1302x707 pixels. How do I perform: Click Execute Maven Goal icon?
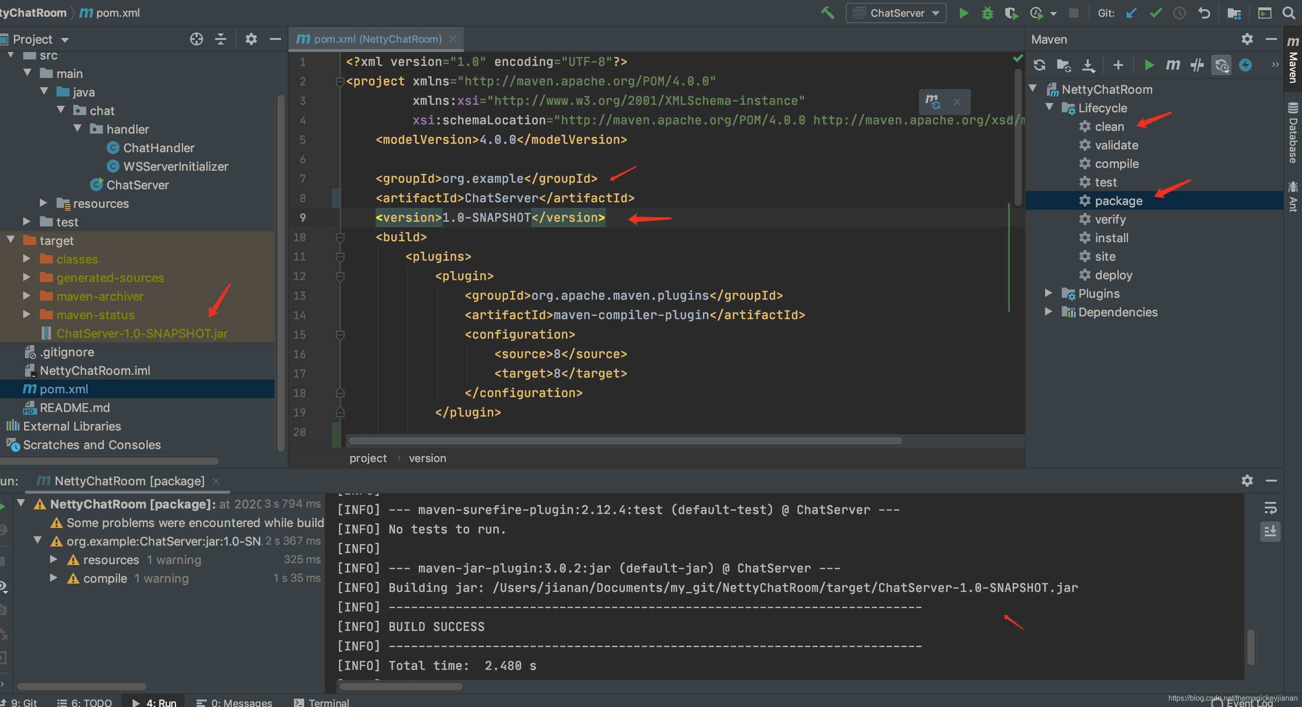1173,65
